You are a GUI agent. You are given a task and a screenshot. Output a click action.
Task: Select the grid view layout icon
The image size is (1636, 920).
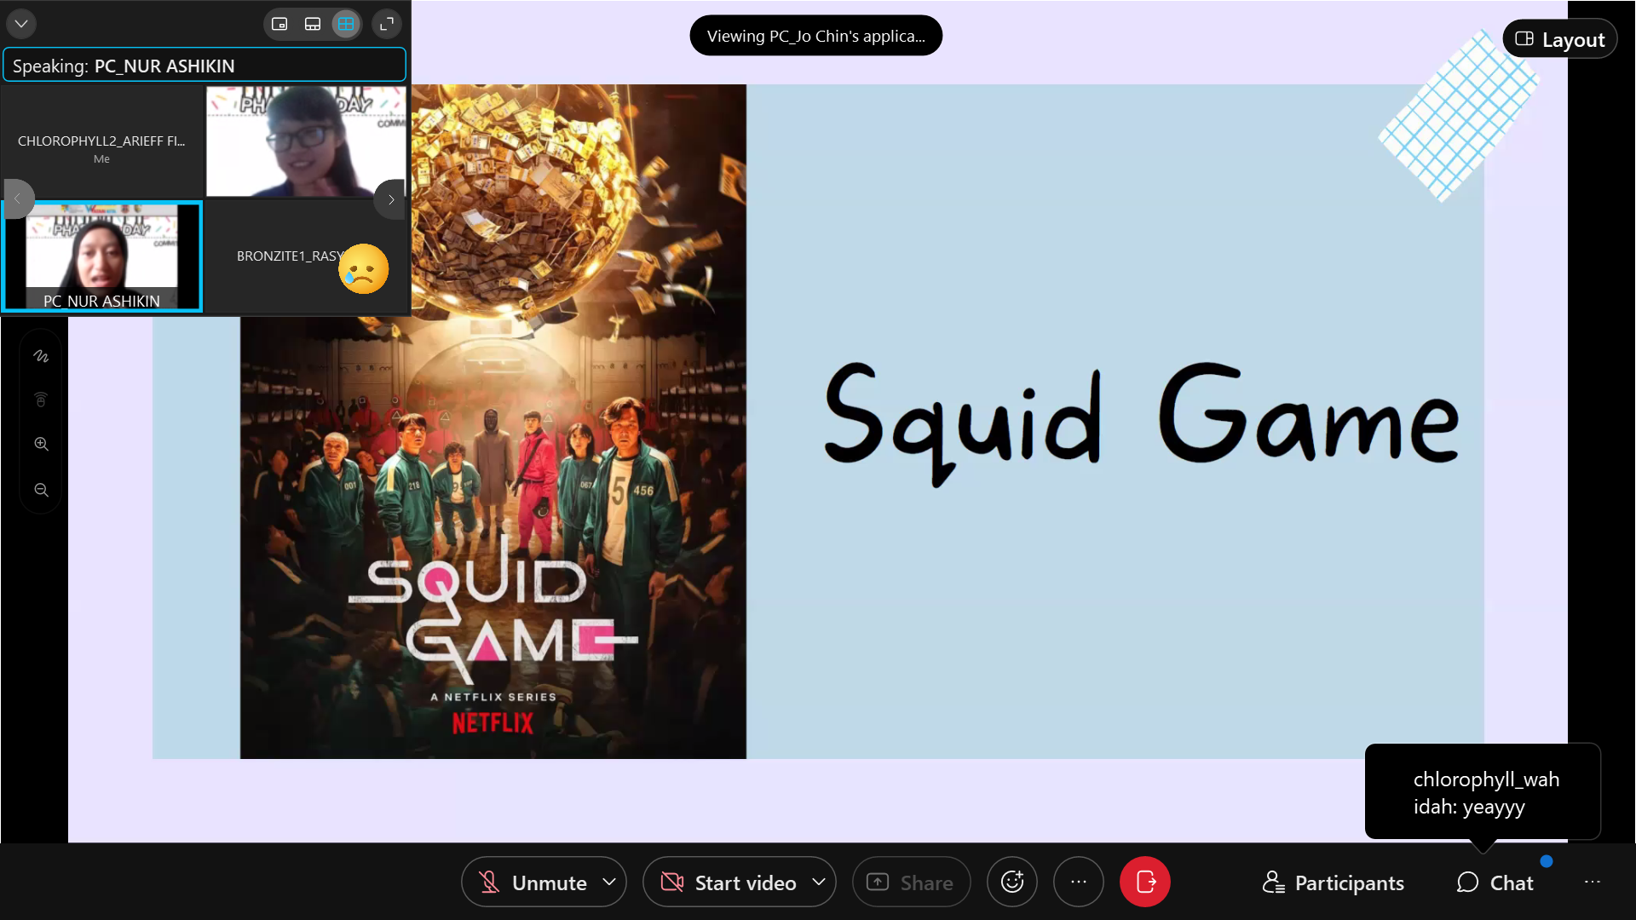pos(346,24)
